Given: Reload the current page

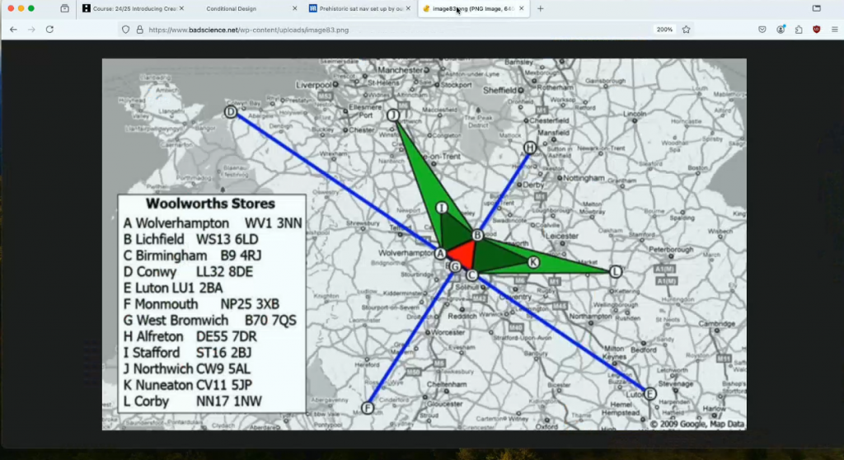Looking at the screenshot, I should coord(49,29).
